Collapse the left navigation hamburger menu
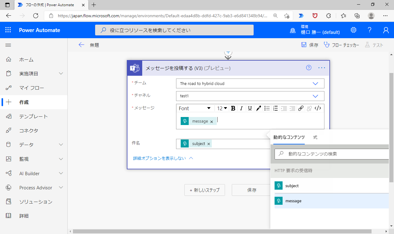This screenshot has width=394, height=234. click(8, 45)
